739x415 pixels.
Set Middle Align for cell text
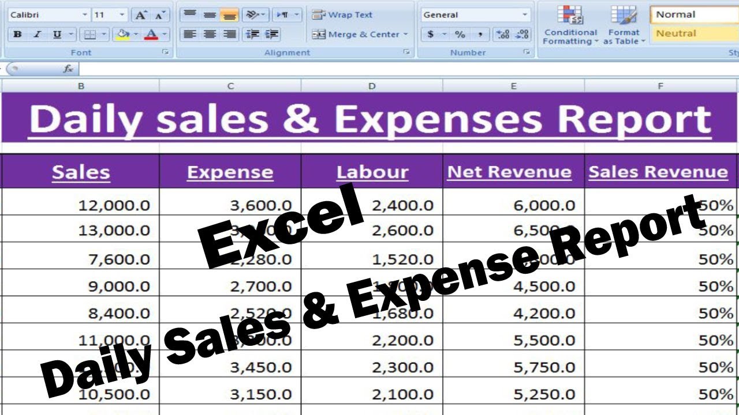click(x=210, y=15)
